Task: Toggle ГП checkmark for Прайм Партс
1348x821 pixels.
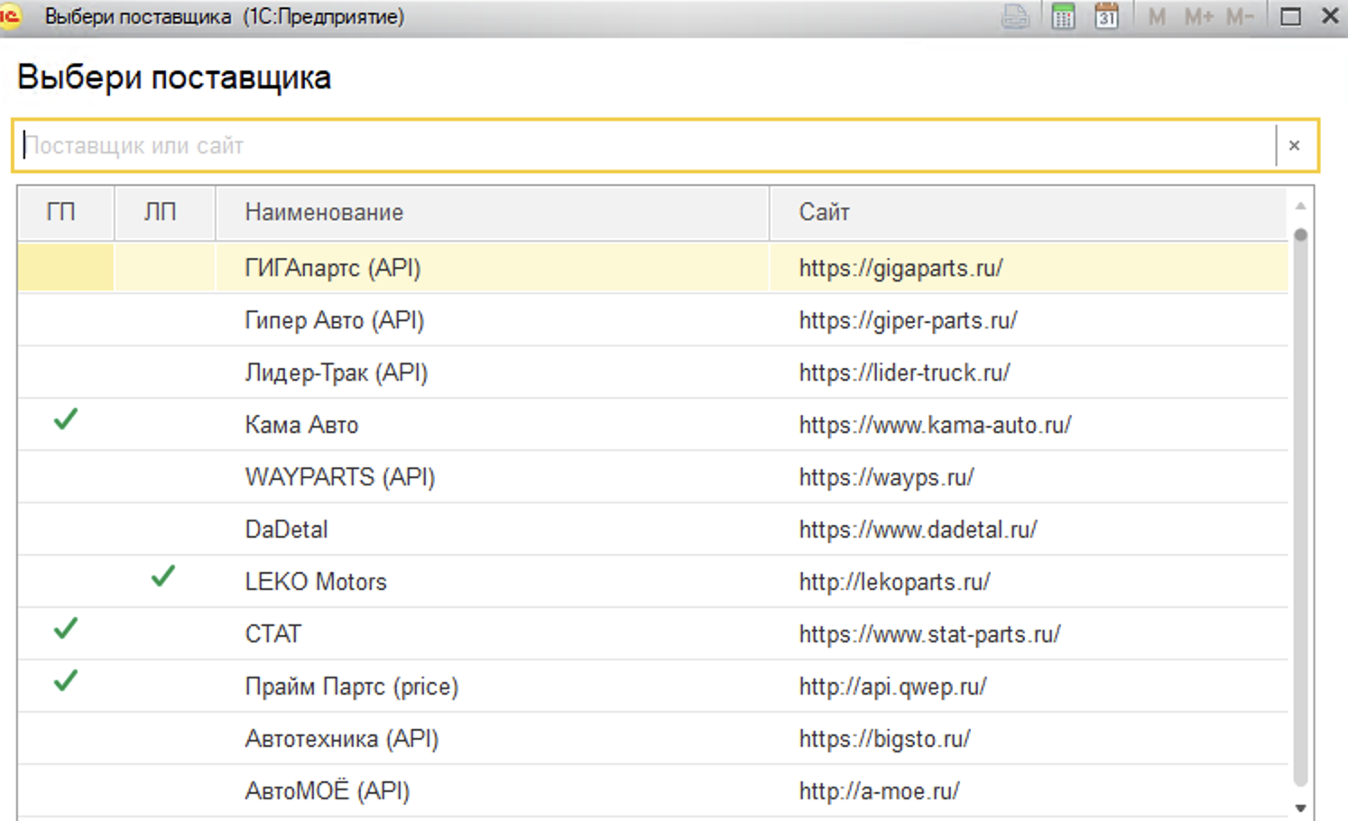Action: 65,680
